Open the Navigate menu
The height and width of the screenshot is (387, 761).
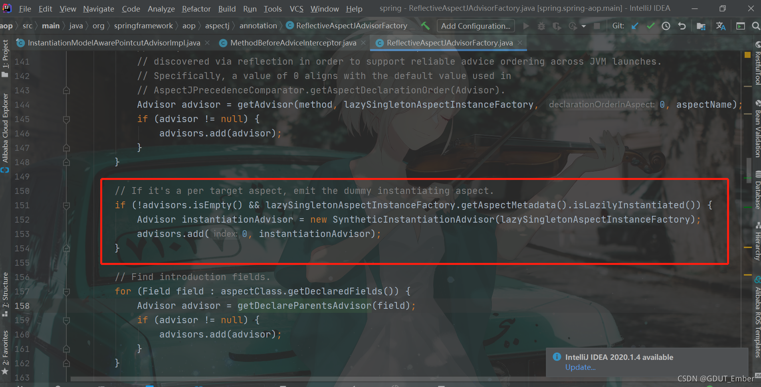click(x=99, y=9)
